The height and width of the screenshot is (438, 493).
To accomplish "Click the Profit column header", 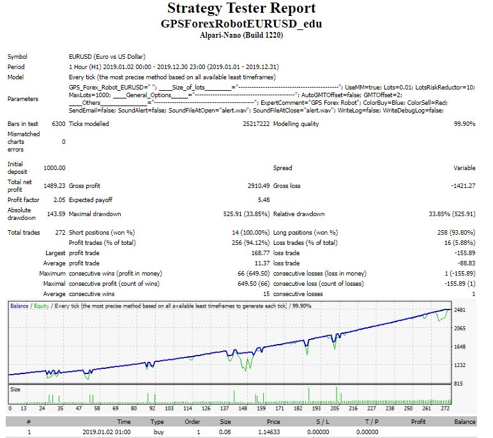I will click(418, 422).
